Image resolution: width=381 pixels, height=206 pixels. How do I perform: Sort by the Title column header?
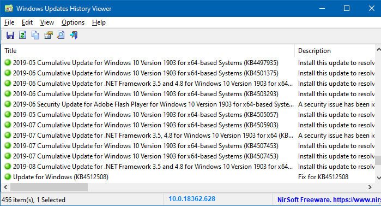[148, 51]
